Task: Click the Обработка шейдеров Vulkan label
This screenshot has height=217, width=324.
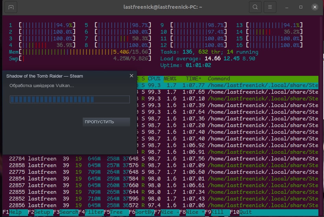Action: (x=41, y=86)
